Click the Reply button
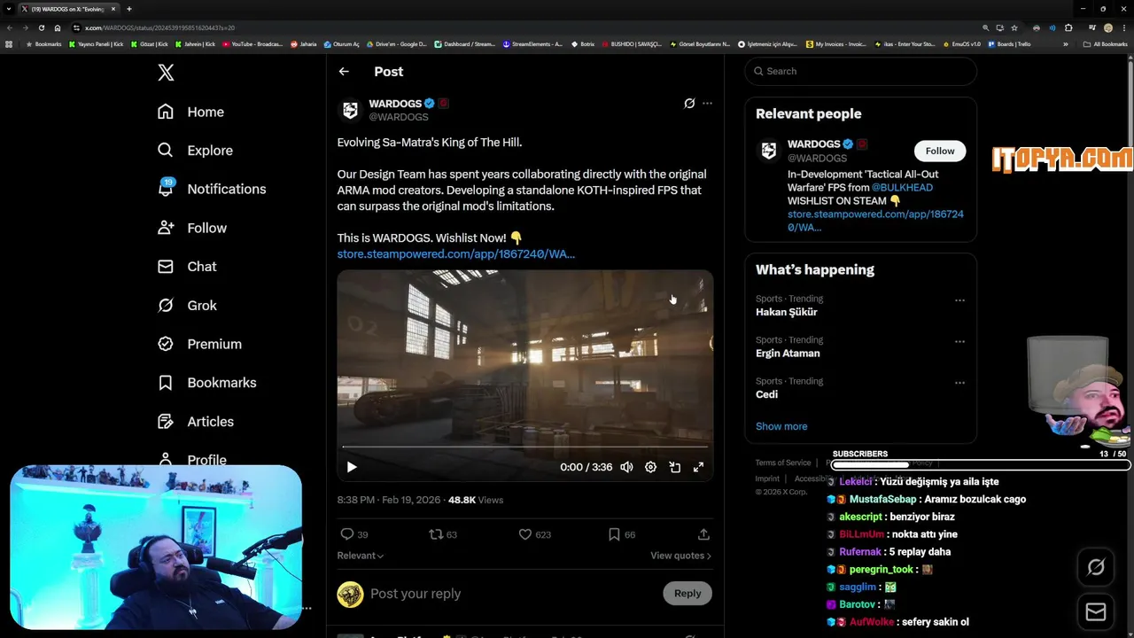 [x=687, y=594]
